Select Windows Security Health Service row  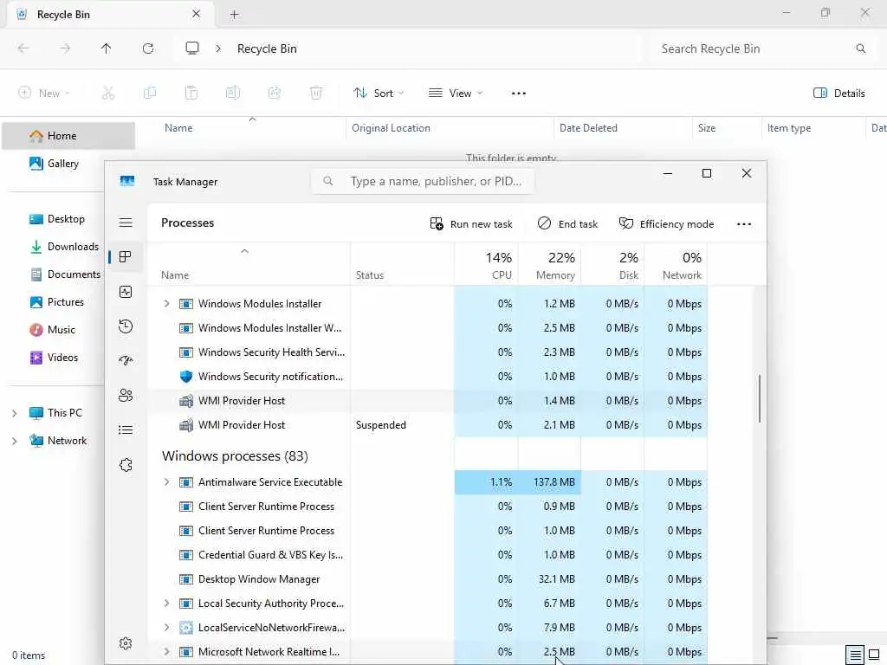click(428, 352)
